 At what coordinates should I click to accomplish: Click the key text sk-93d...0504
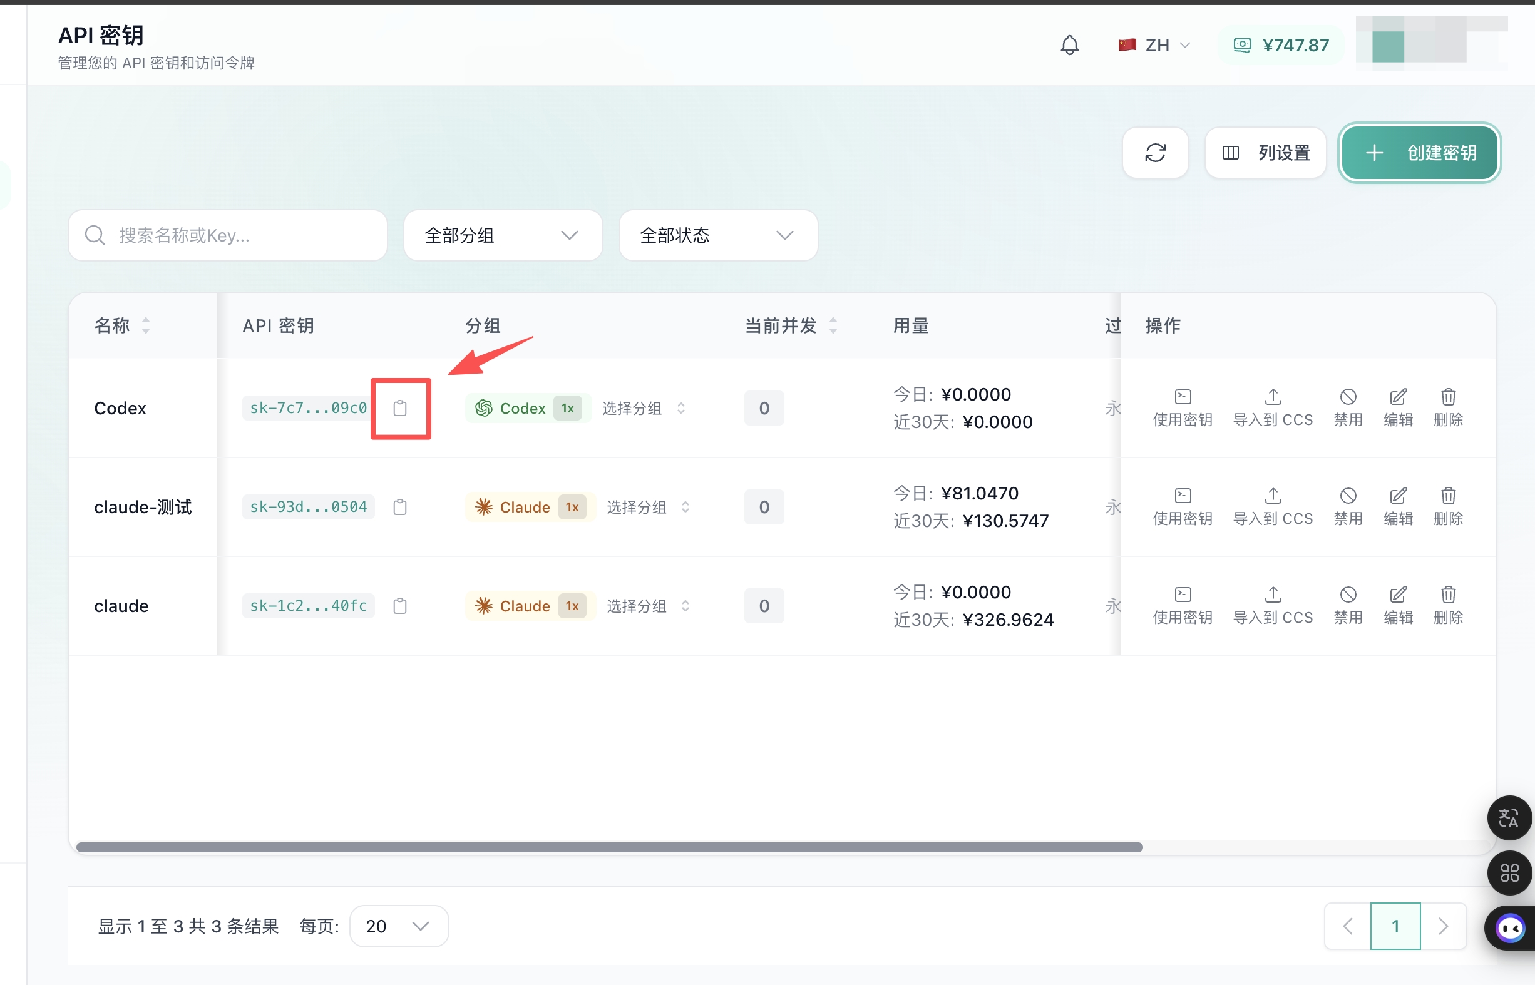[308, 508]
